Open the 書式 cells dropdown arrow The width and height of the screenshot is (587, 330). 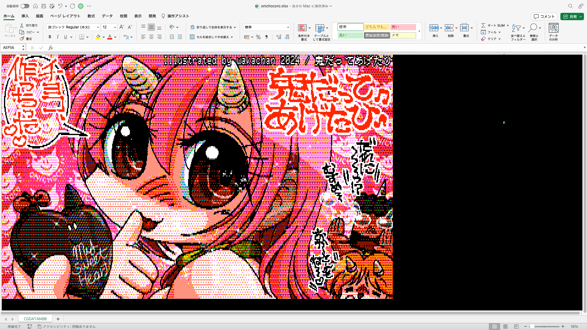(x=472, y=28)
